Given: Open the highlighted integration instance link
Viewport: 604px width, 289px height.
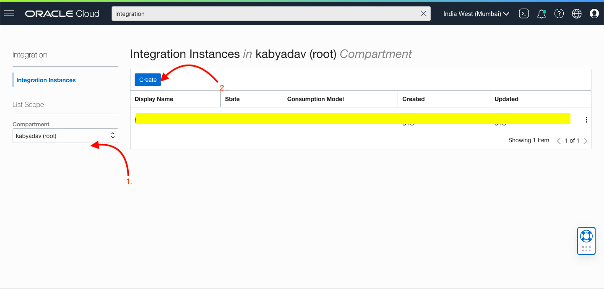Looking at the screenshot, I should pos(136,119).
